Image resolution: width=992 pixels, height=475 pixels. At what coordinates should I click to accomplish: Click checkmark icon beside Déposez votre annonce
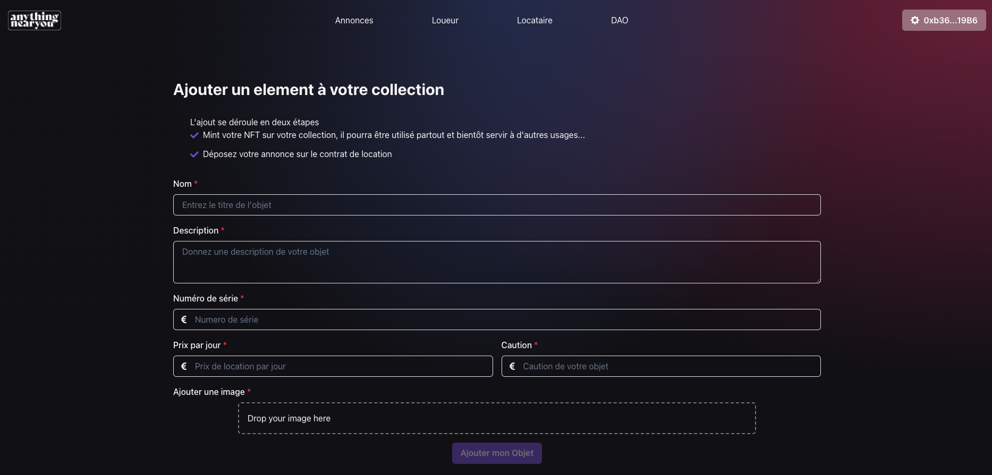[194, 154]
